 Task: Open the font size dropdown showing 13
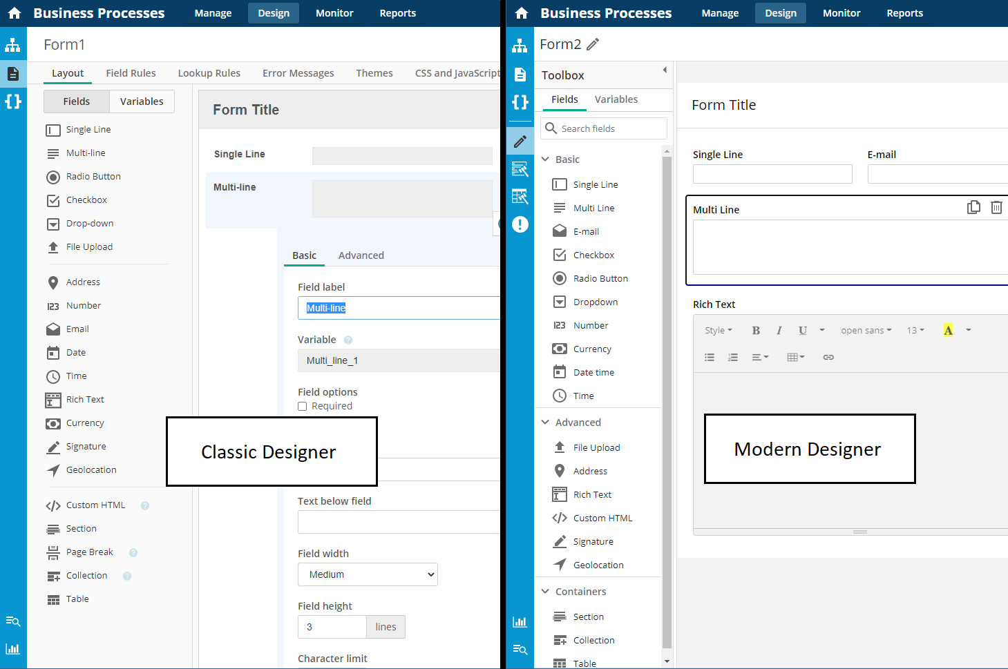coord(915,330)
